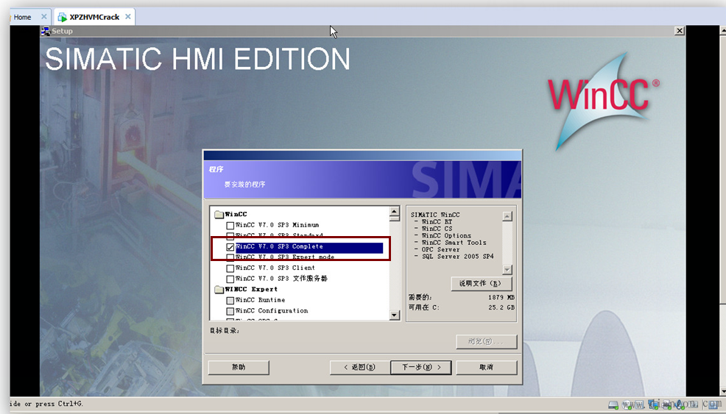Check the WinCC Runtime option checkbox
This screenshot has width=726, height=414.
pyautogui.click(x=230, y=301)
